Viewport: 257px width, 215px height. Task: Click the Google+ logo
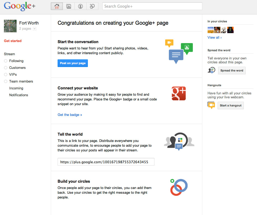click(x=19, y=6)
